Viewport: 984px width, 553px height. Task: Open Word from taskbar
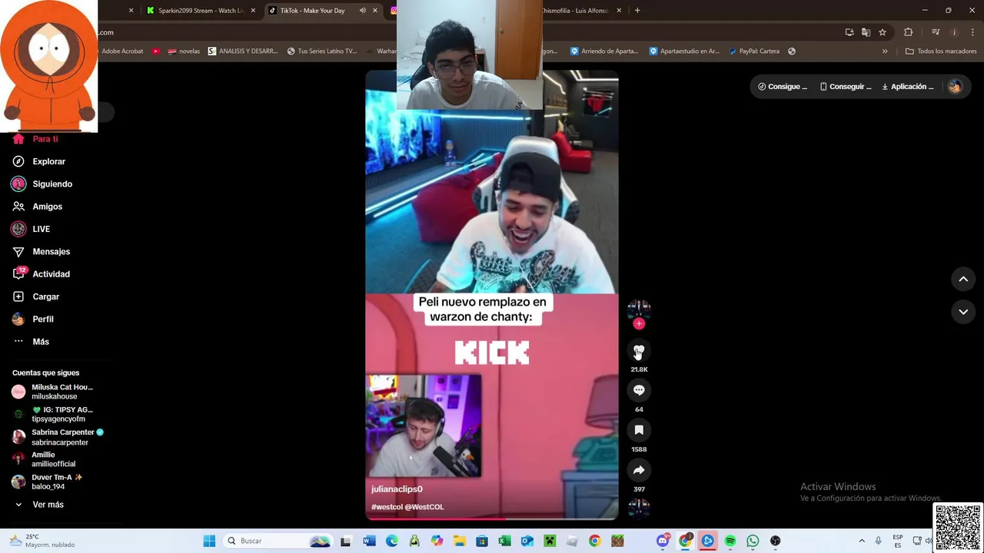[369, 541]
